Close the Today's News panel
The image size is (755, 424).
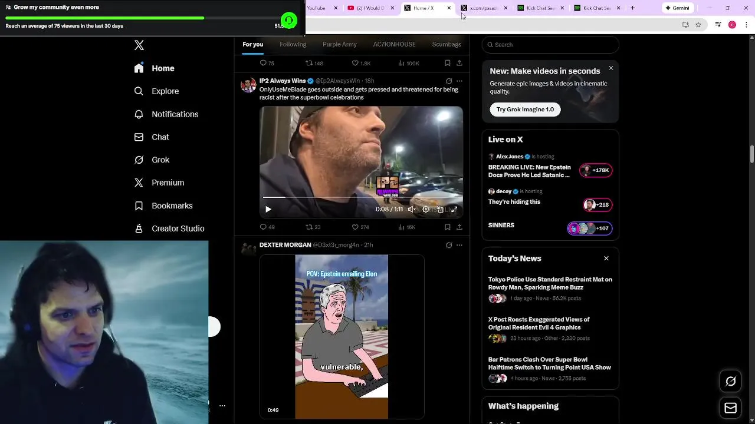pos(606,259)
